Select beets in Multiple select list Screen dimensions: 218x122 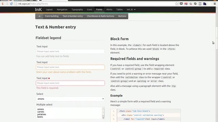click(x=40, y=117)
